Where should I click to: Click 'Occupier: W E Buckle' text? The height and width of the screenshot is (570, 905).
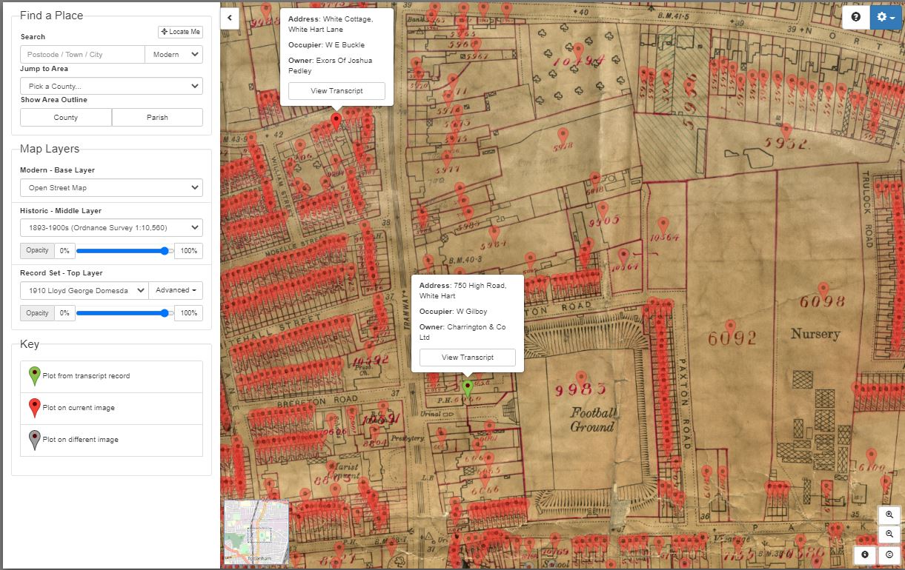[x=326, y=45]
